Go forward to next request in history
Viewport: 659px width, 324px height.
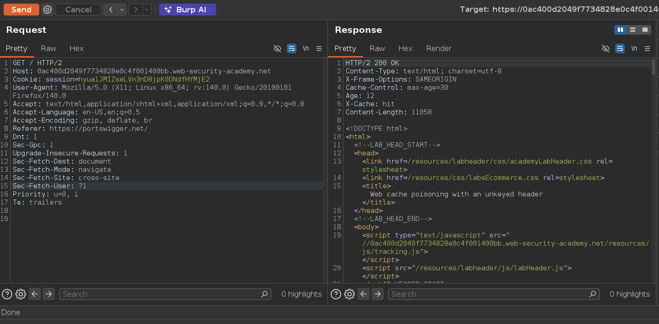(x=136, y=10)
